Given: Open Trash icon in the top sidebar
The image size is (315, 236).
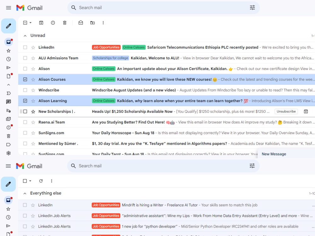Looking at the screenshot, I should click(9, 136).
